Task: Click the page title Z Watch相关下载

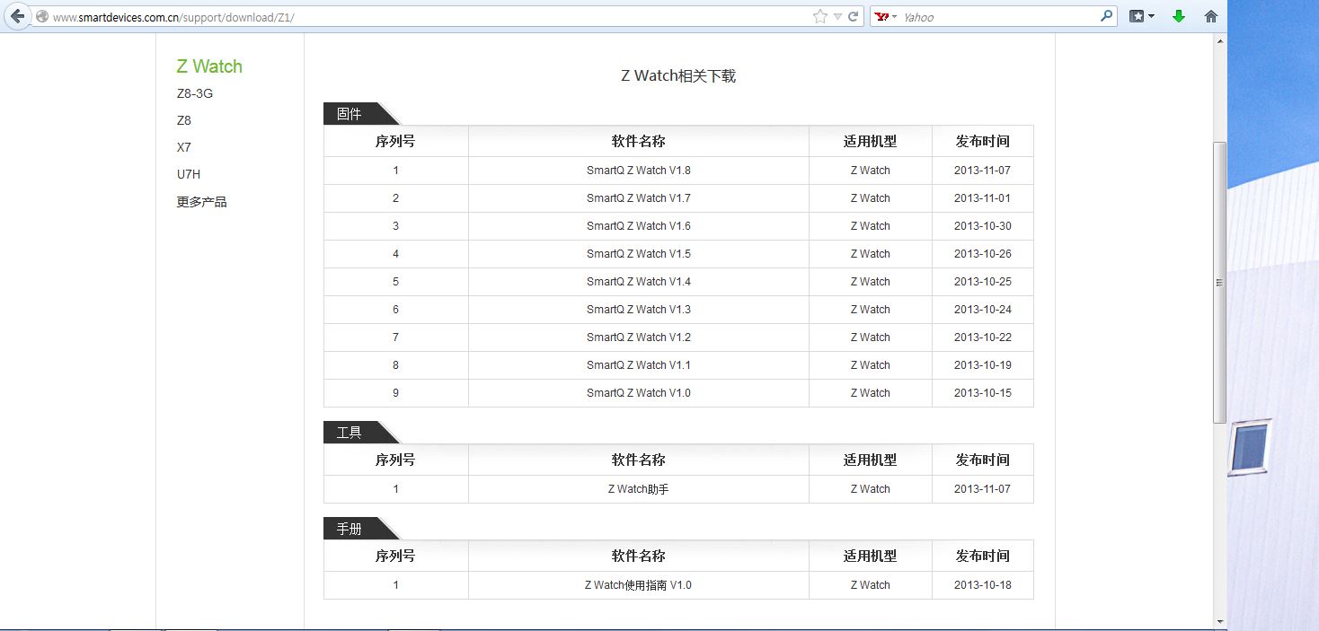Action: (678, 76)
